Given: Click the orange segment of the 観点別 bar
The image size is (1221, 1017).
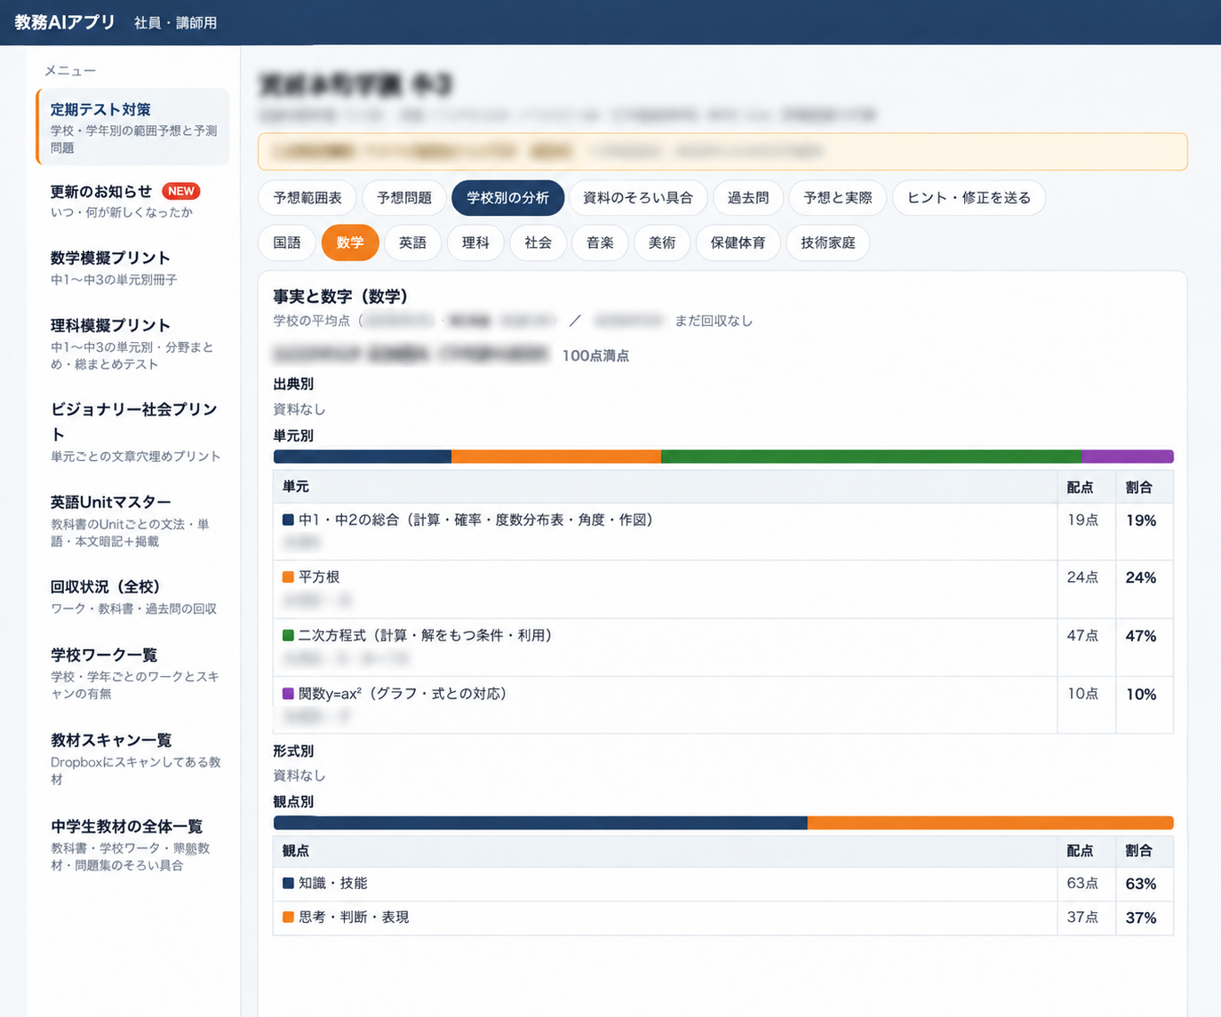Looking at the screenshot, I should (990, 823).
